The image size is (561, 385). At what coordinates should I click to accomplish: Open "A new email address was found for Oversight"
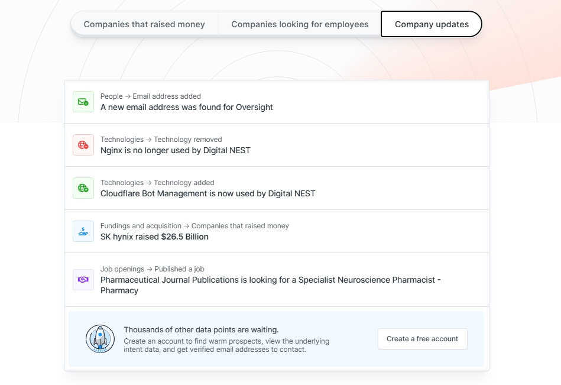click(x=186, y=108)
